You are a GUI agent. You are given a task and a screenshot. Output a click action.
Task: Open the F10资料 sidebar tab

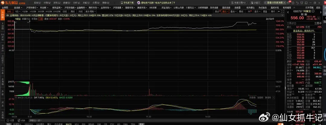pyautogui.click(x=2, y=37)
